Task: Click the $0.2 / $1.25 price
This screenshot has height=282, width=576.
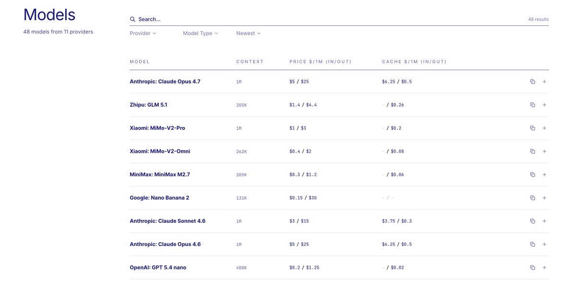Action: pos(304,268)
